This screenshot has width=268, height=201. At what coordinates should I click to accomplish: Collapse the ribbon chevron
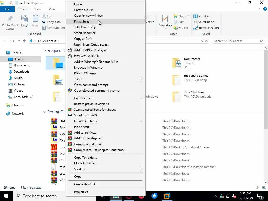coord(259,9)
